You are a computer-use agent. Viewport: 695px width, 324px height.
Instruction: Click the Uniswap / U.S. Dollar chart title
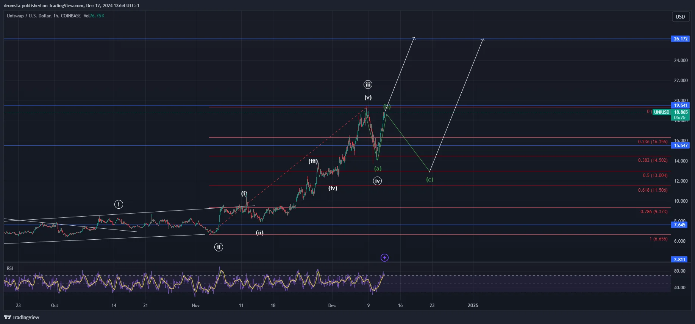click(x=44, y=16)
